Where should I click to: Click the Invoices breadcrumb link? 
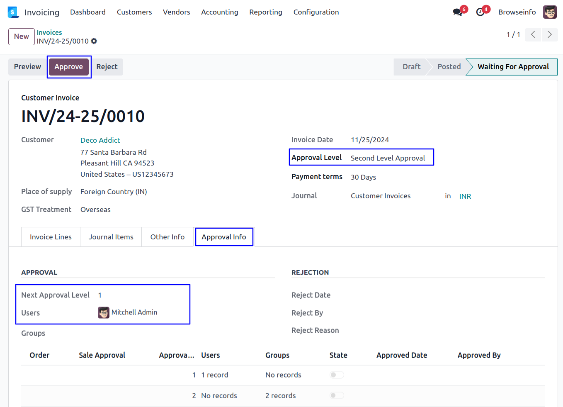pyautogui.click(x=49, y=32)
